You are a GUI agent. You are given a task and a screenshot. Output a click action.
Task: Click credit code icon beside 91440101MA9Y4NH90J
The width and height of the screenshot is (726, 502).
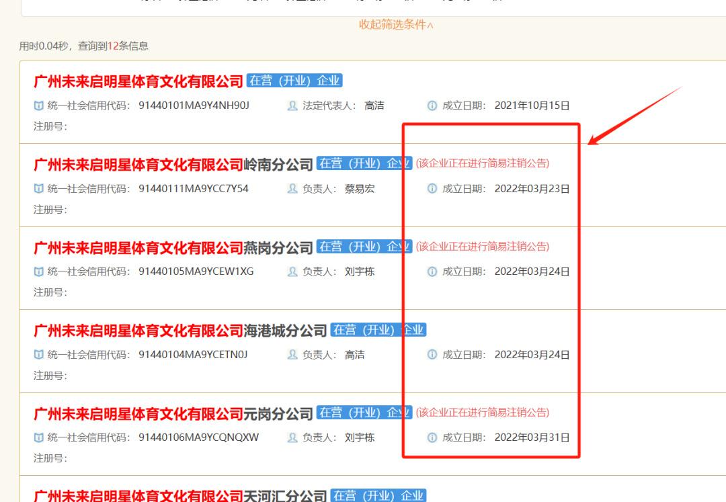[38, 106]
